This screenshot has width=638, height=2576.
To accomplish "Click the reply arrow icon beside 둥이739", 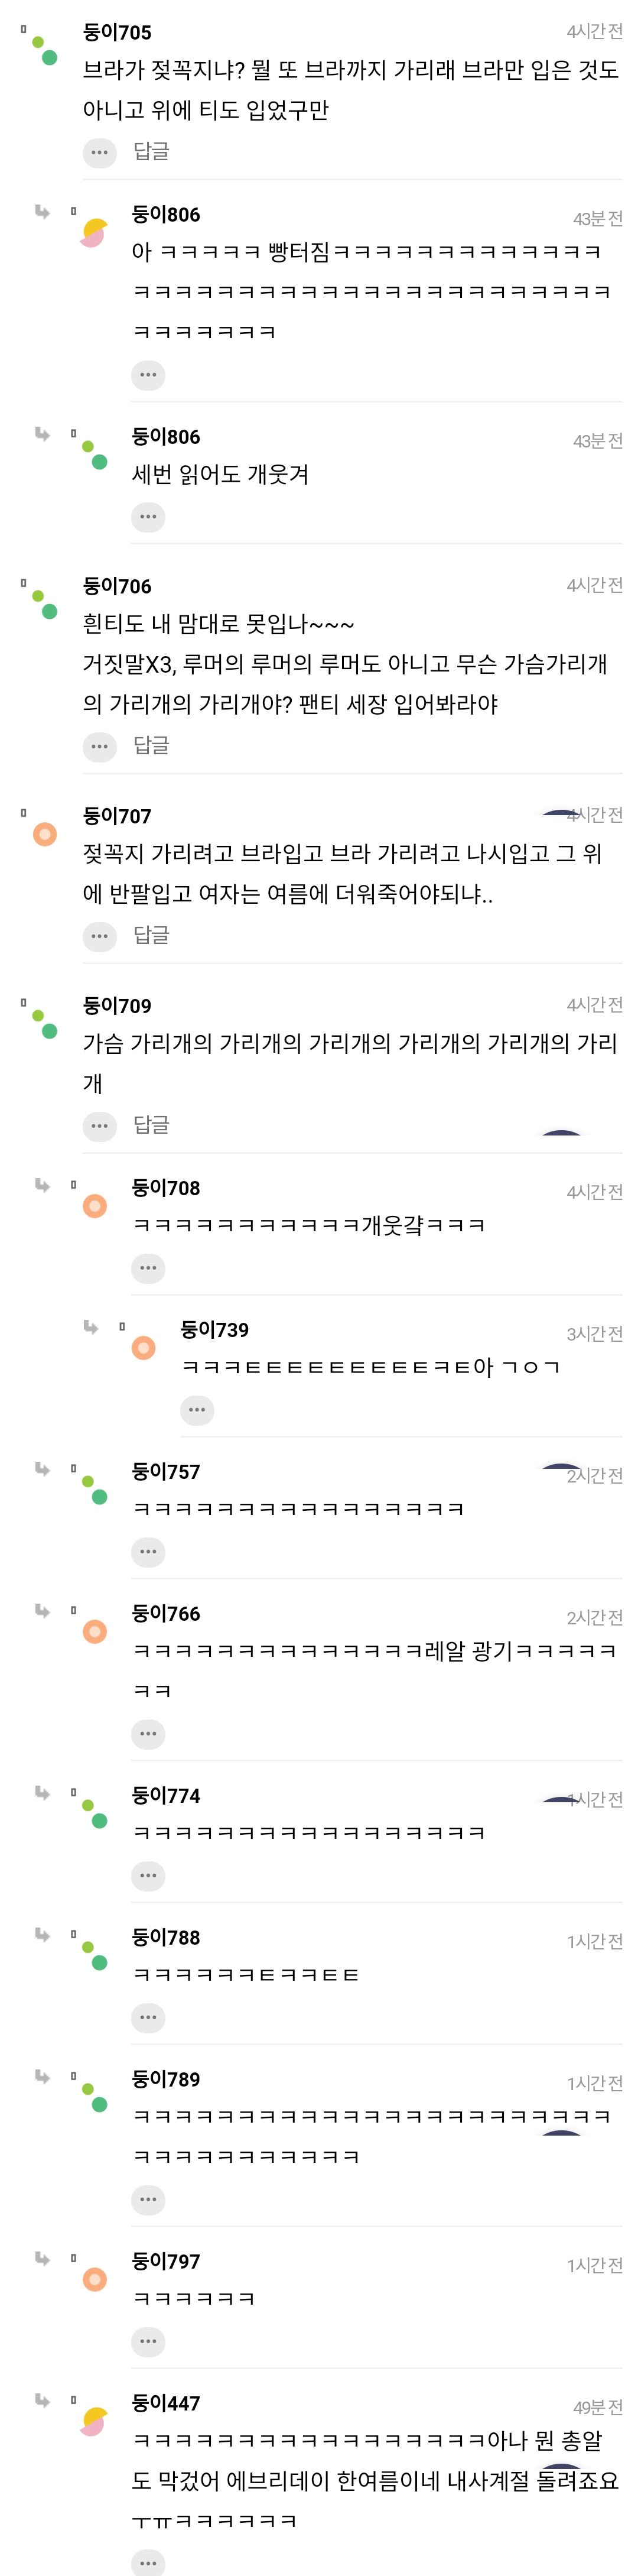I will 91,1327.
